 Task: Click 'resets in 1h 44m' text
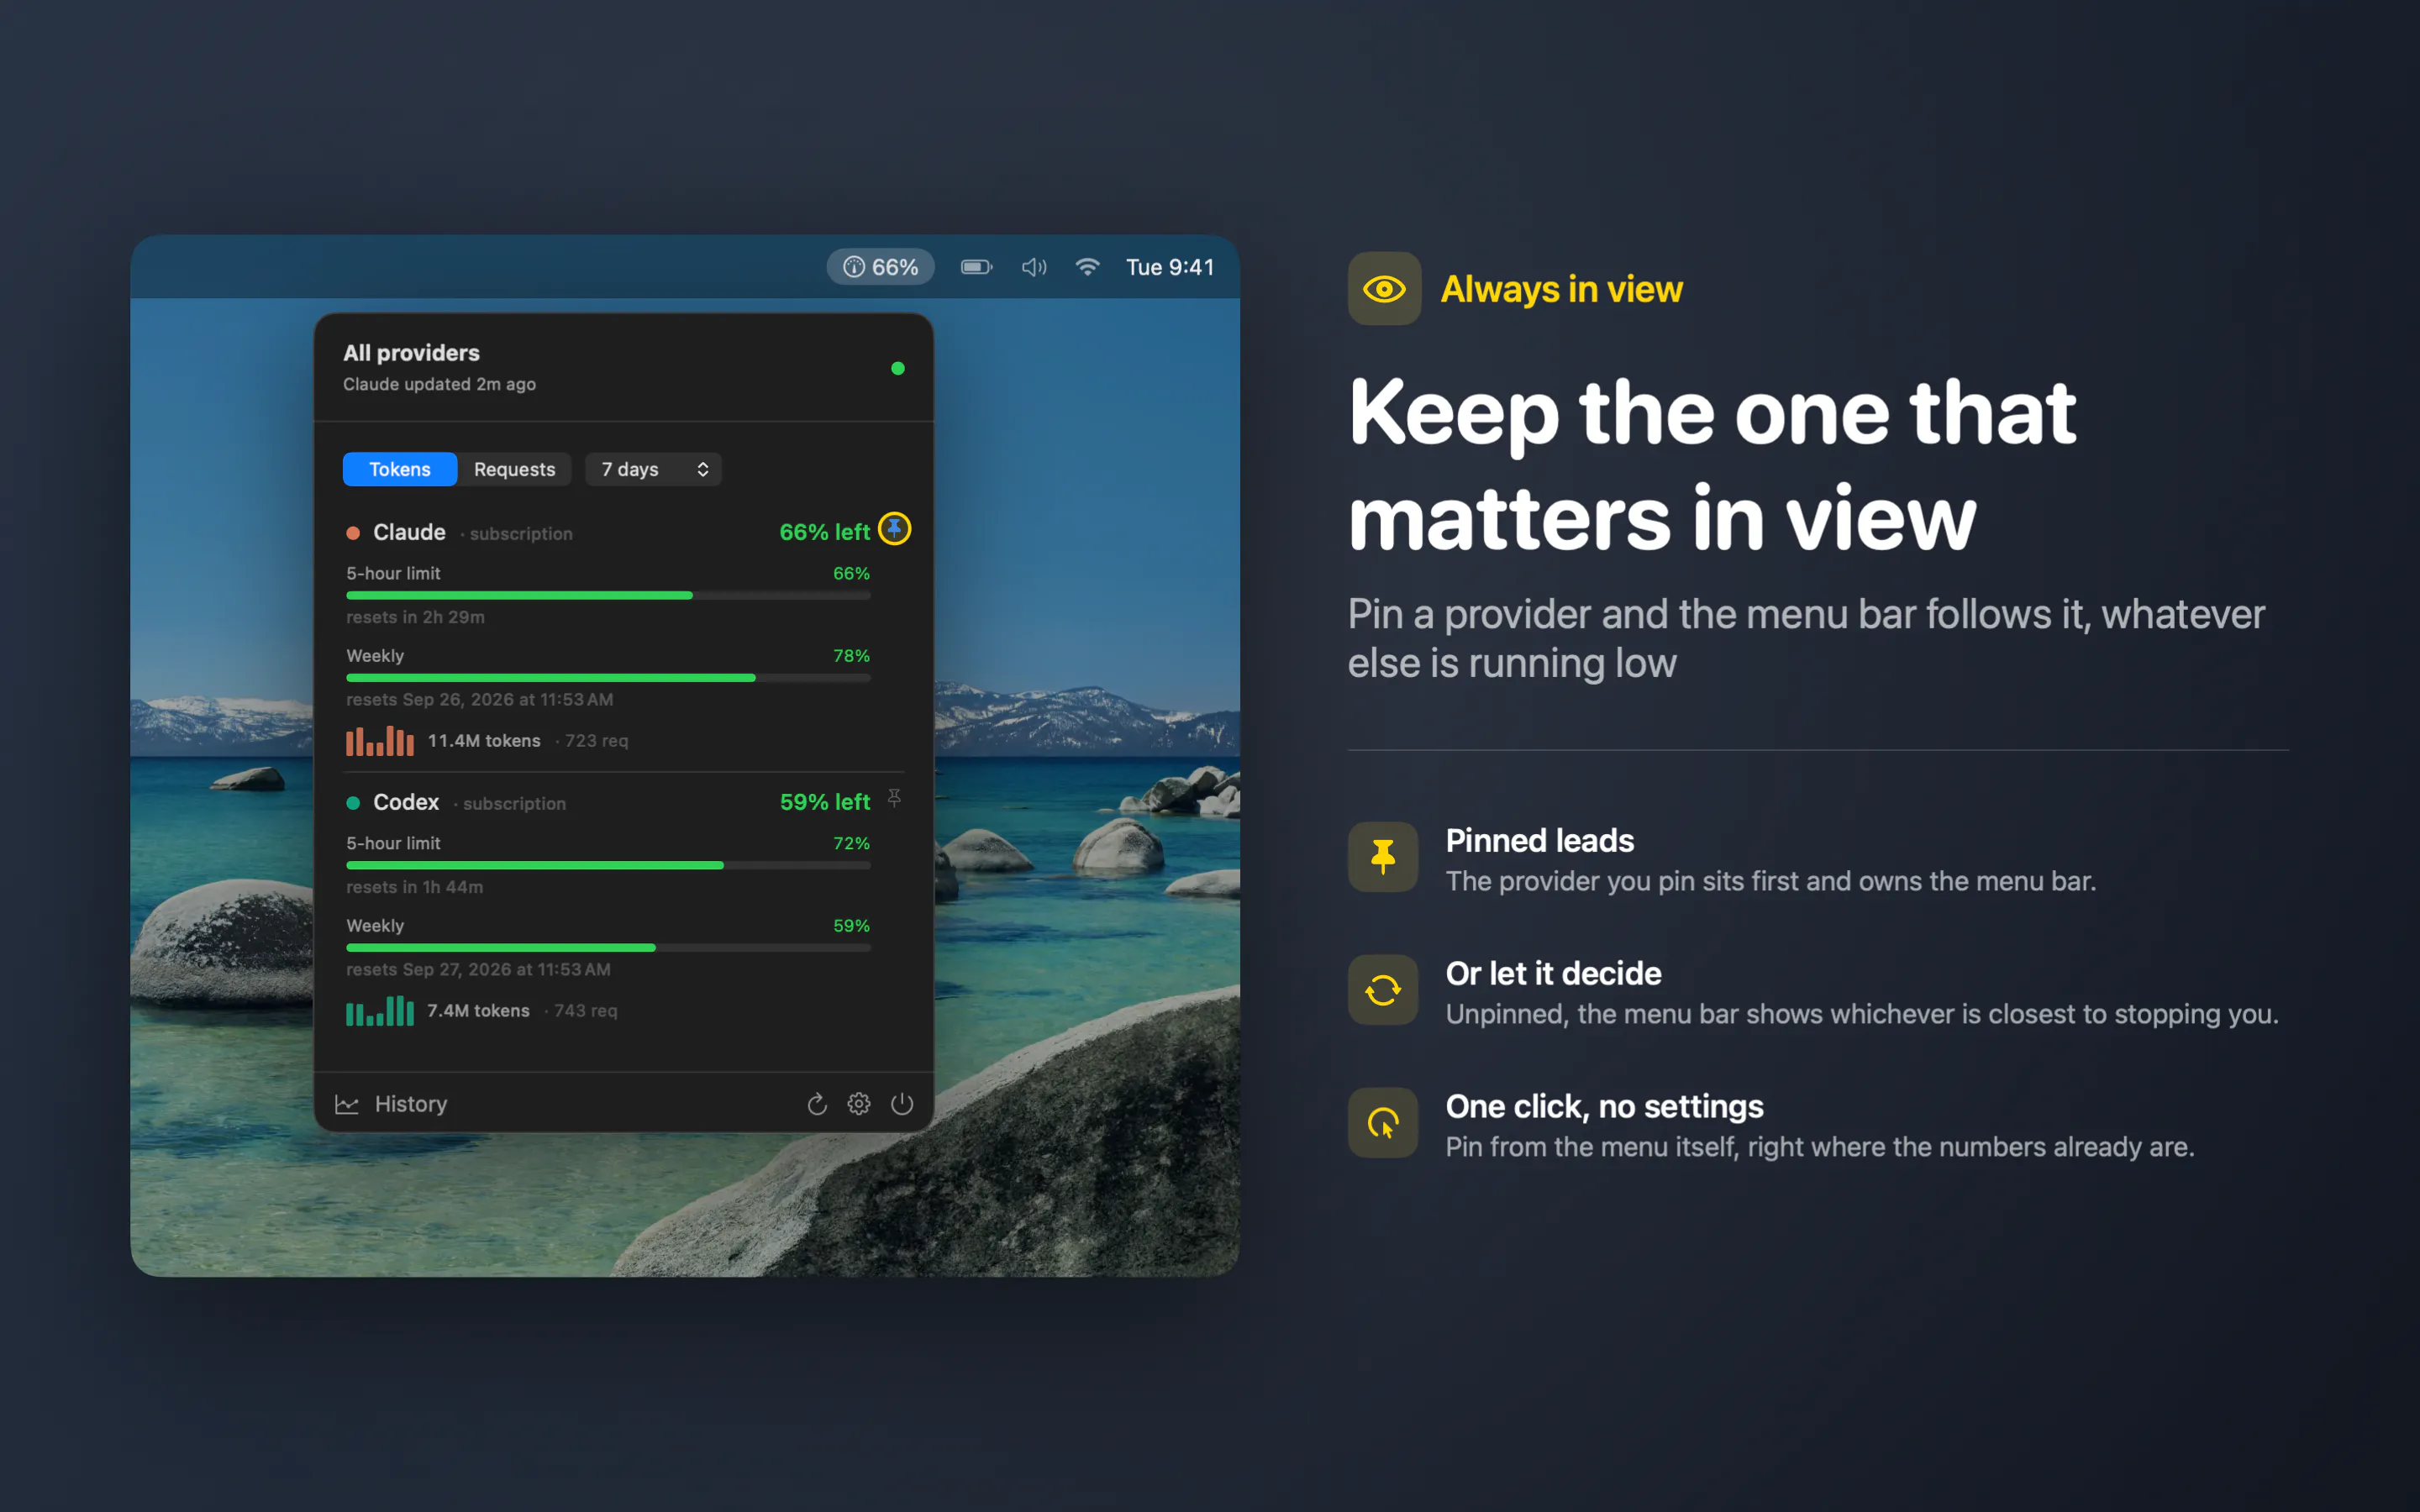[414, 887]
